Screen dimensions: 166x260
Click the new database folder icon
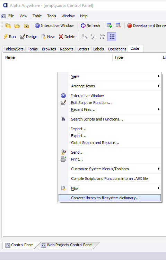pos(8,26)
